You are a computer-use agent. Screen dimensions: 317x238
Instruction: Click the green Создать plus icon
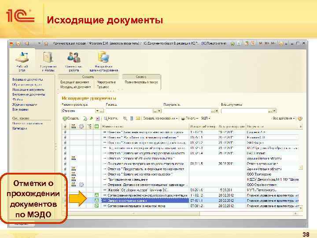(x=64, y=119)
